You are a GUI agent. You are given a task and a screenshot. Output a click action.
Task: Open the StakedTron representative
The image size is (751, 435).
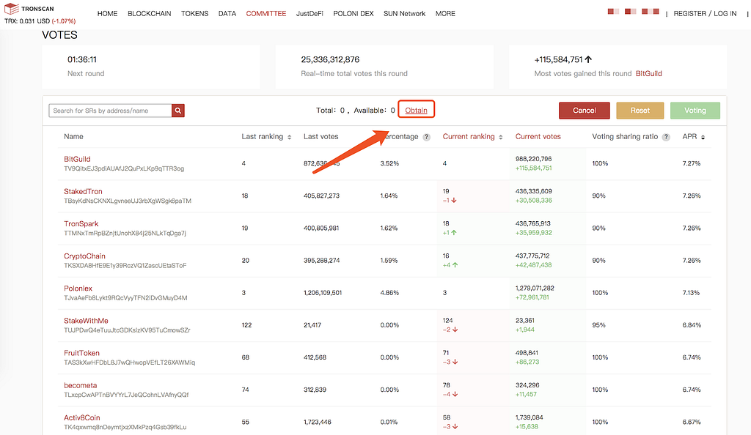(83, 192)
